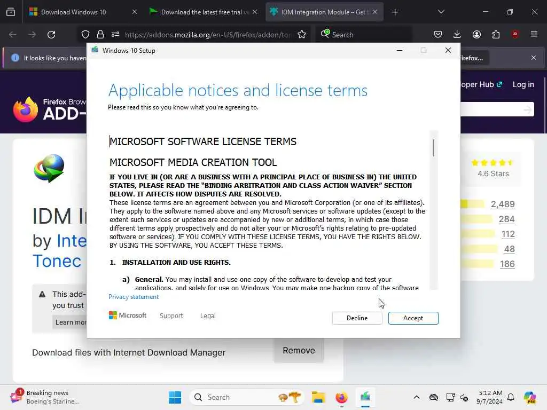Open Save to Pocket icon
This screenshot has width=547, height=410.
click(438, 34)
